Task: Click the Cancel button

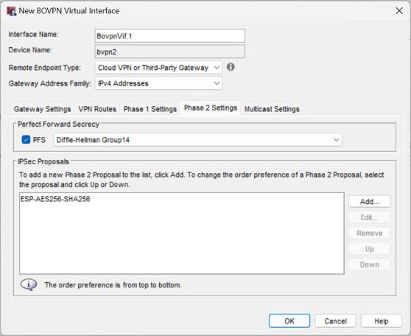Action: pos(335,321)
